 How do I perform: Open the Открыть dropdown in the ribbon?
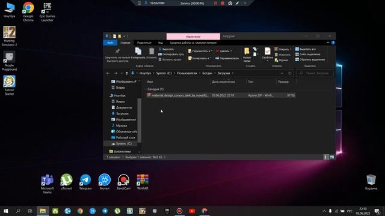283,49
